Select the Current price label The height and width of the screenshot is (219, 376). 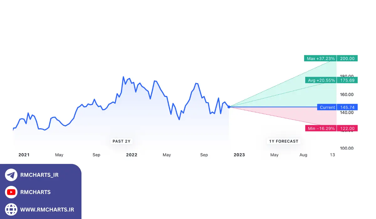(327, 107)
